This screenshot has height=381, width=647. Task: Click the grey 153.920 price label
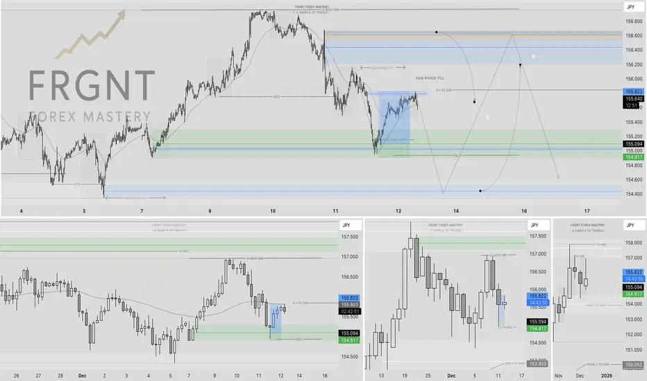[537, 364]
